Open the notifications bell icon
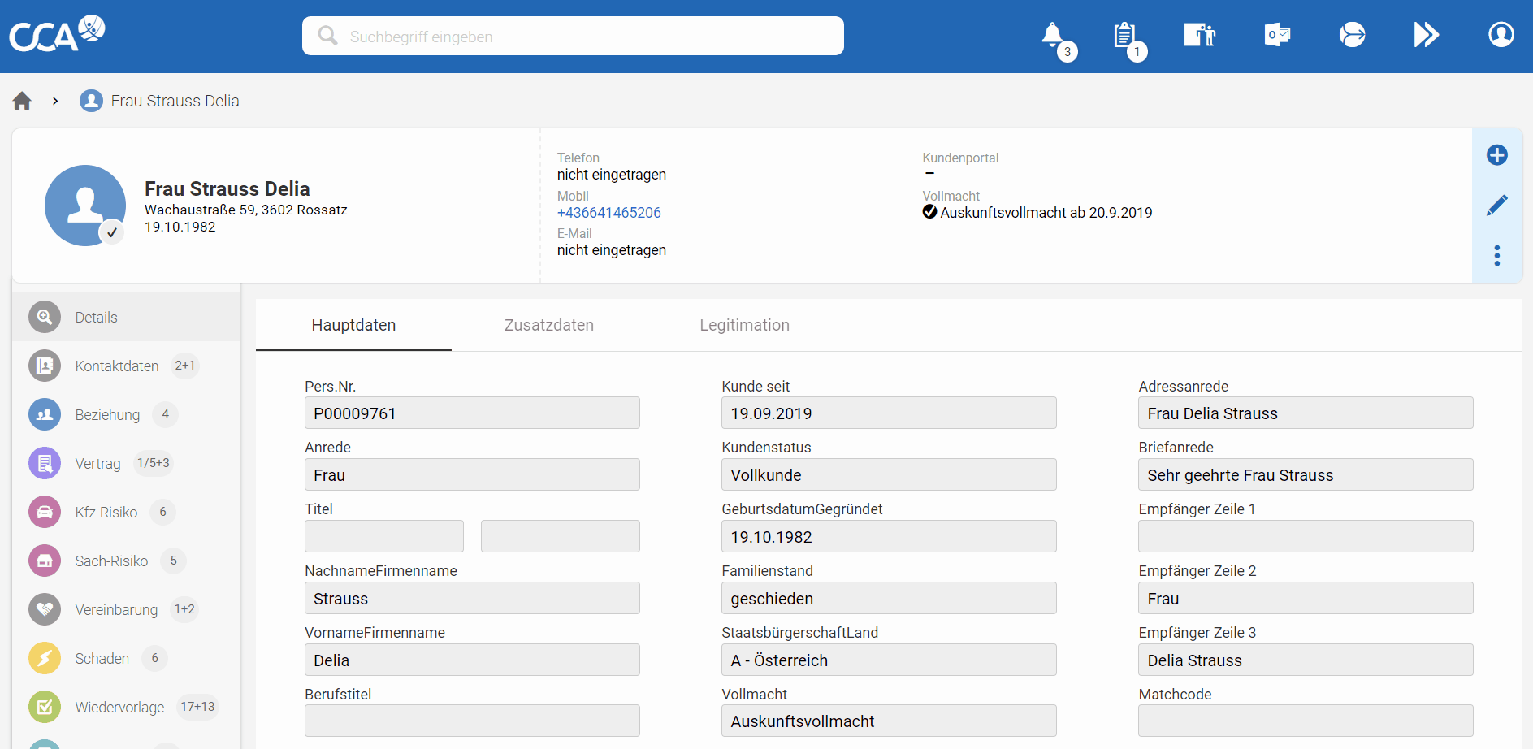The width and height of the screenshot is (1533, 749). pos(1052,35)
